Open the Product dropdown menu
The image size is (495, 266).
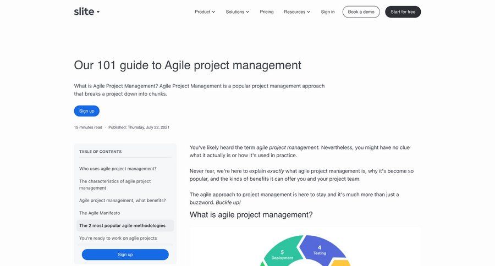[x=205, y=12]
